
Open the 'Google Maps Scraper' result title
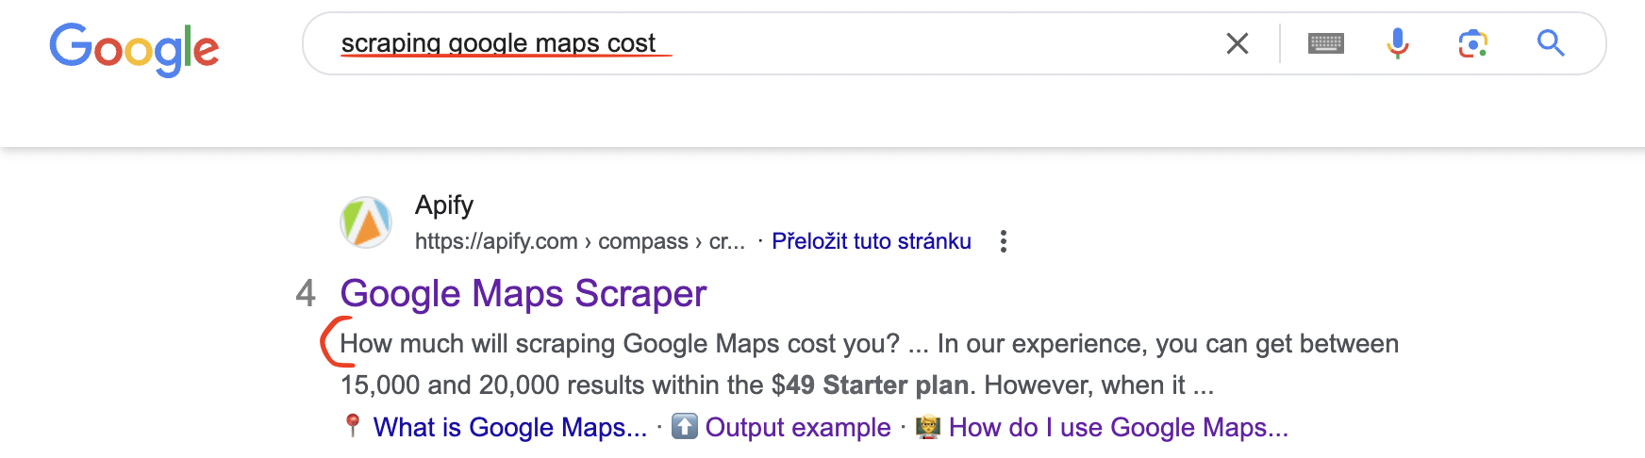click(x=523, y=294)
